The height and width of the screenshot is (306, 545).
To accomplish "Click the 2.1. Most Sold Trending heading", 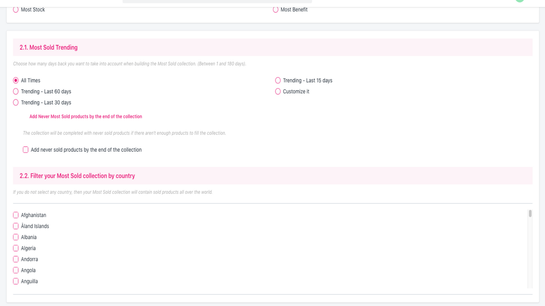I will (x=49, y=47).
